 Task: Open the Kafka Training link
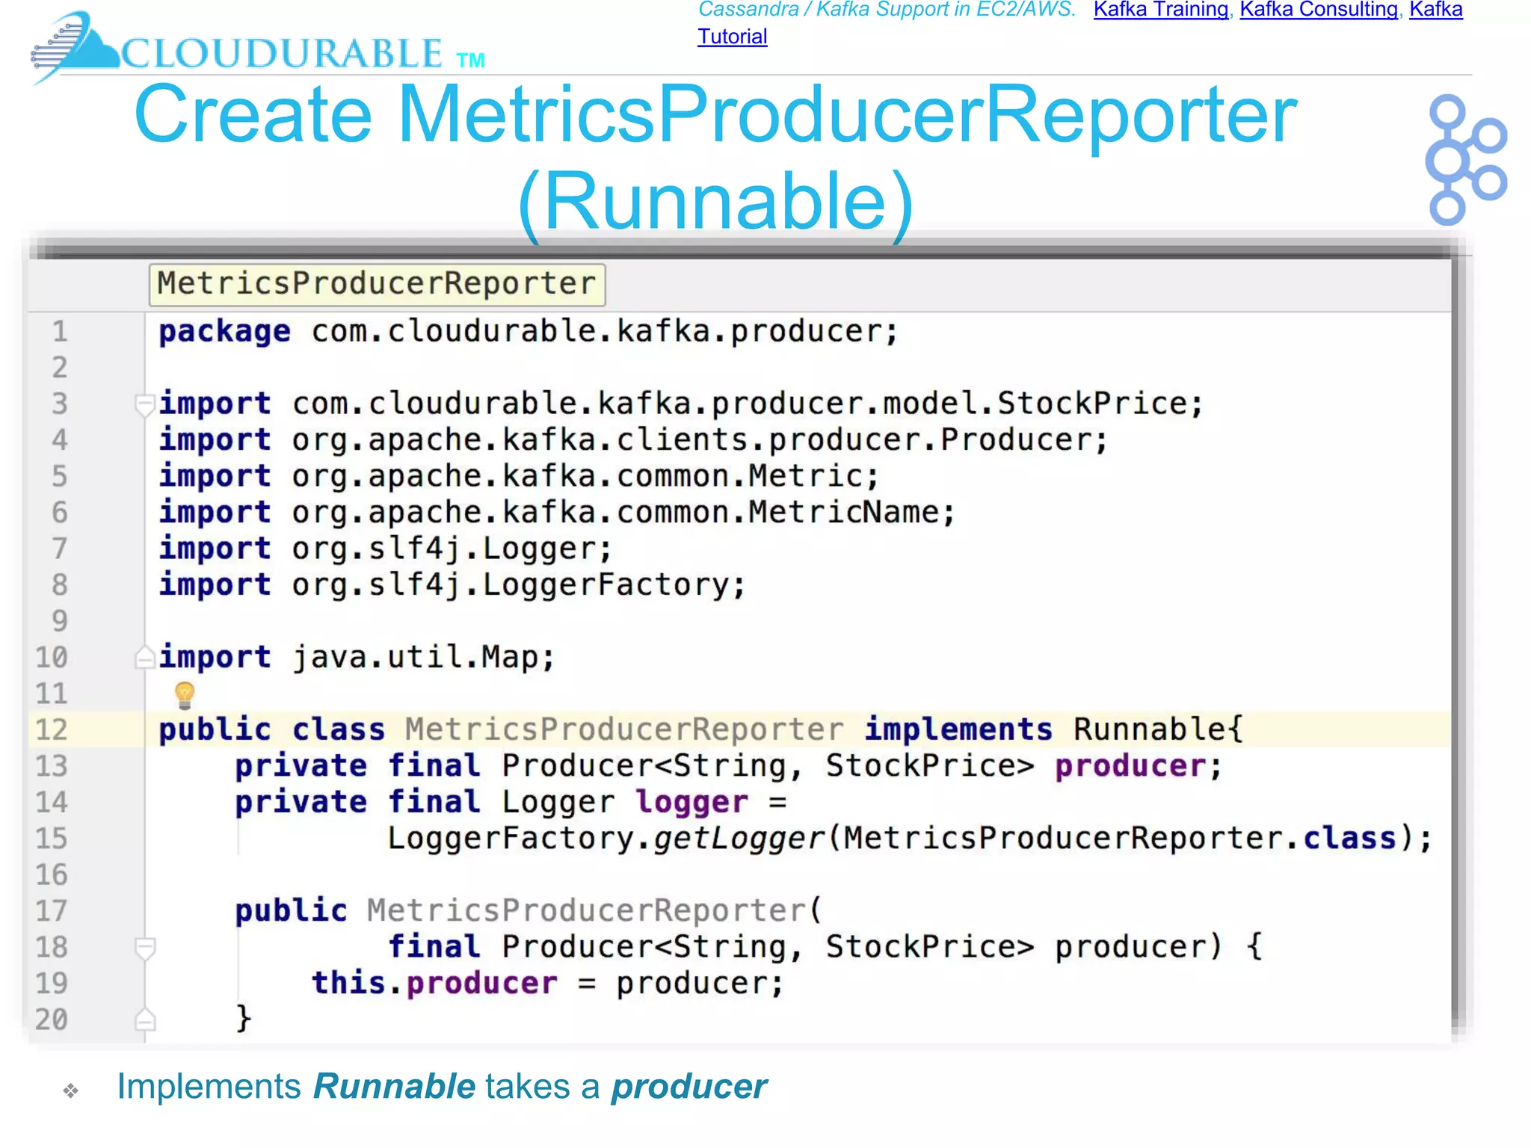[x=1160, y=10]
